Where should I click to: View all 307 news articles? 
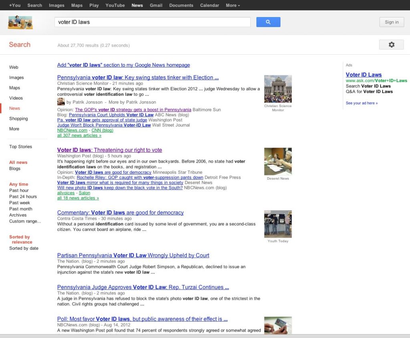(x=79, y=135)
